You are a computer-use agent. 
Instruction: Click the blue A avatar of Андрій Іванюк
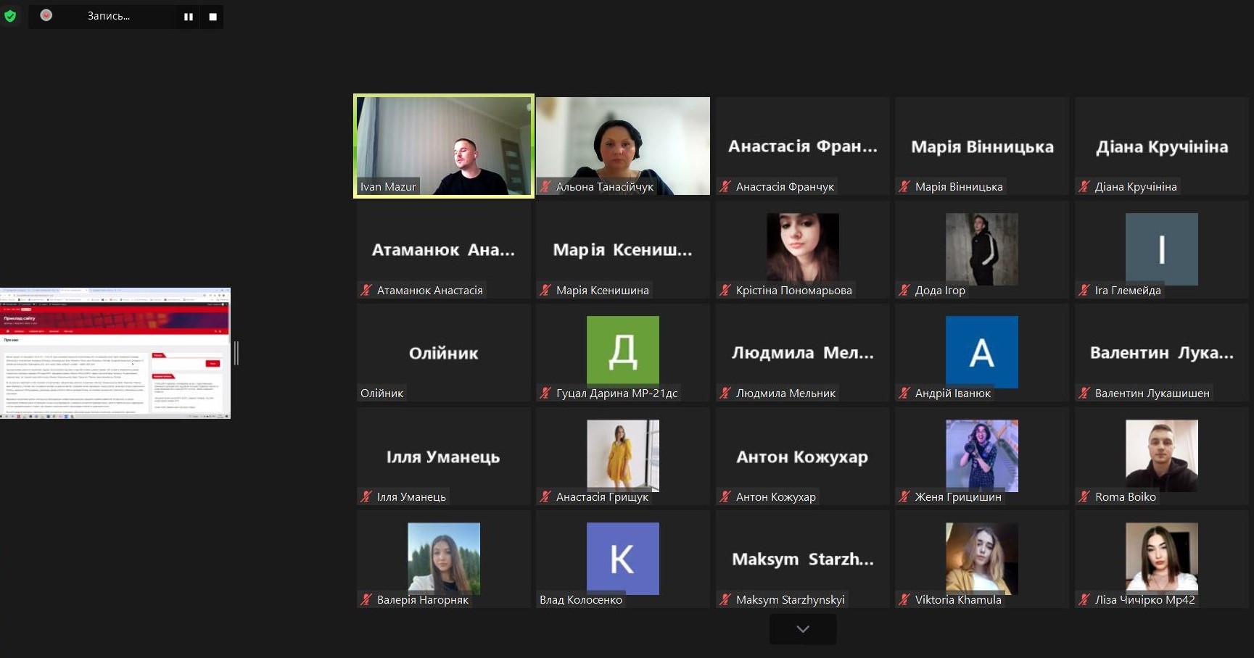point(981,352)
